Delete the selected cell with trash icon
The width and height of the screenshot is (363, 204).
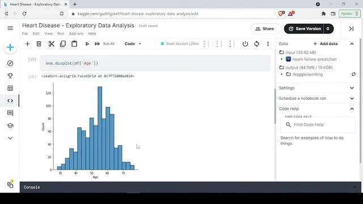(x=39, y=44)
